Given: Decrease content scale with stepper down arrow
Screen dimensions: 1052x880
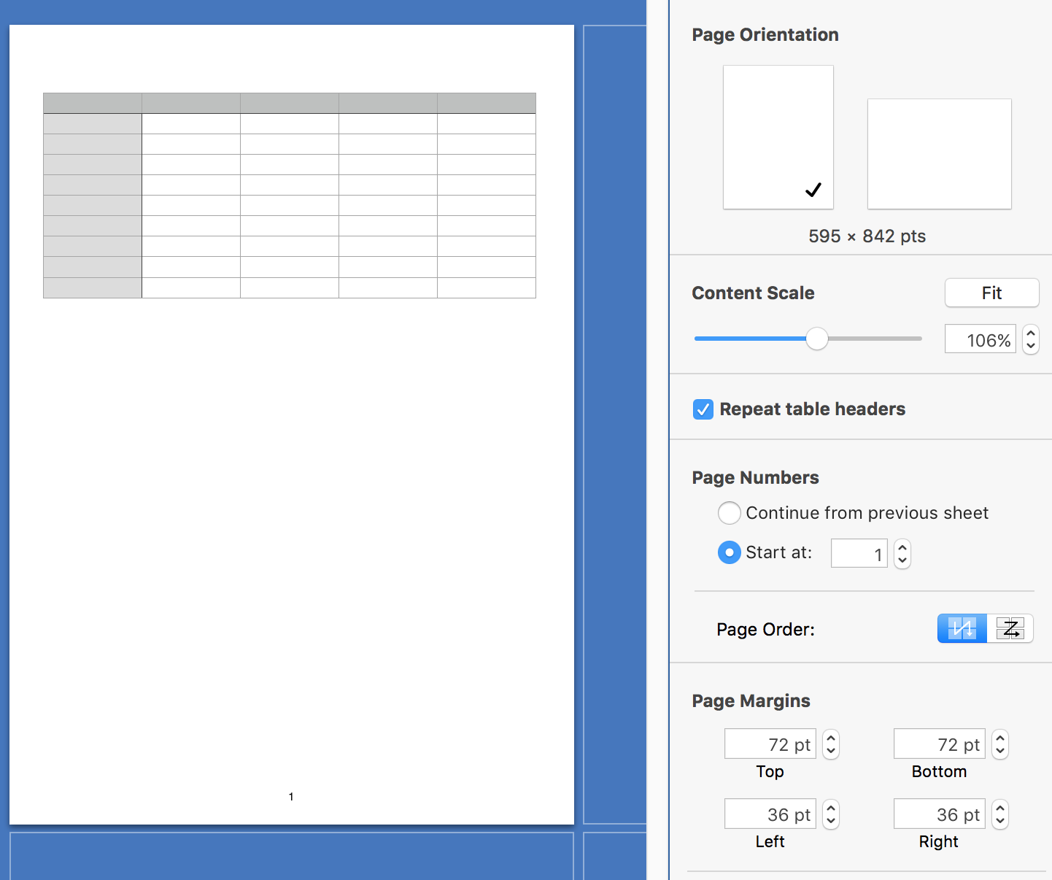Looking at the screenshot, I should (x=1031, y=347).
